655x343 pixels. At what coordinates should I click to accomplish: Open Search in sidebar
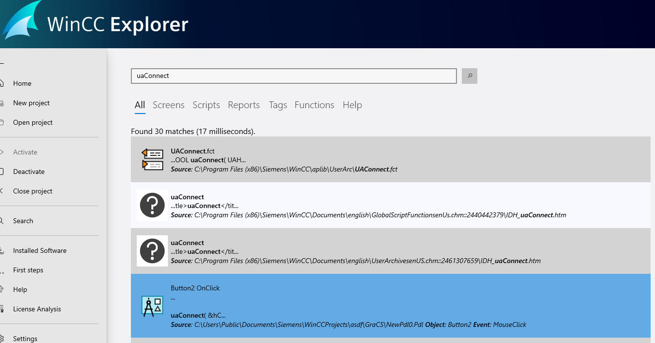pos(23,221)
